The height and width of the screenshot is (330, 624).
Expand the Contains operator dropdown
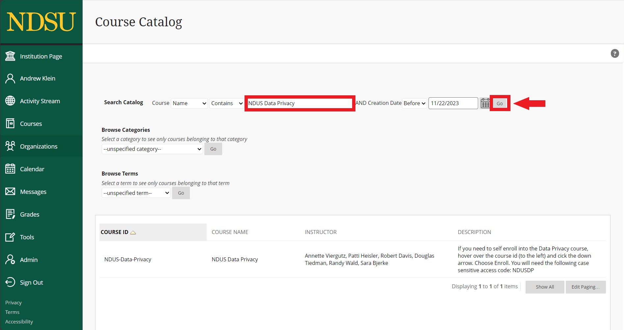226,103
